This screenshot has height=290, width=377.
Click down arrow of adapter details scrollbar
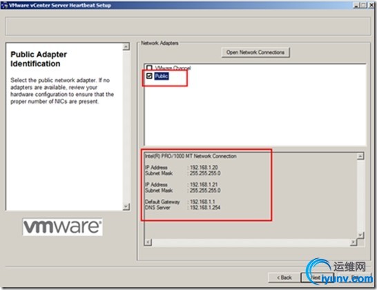[x=360, y=235]
